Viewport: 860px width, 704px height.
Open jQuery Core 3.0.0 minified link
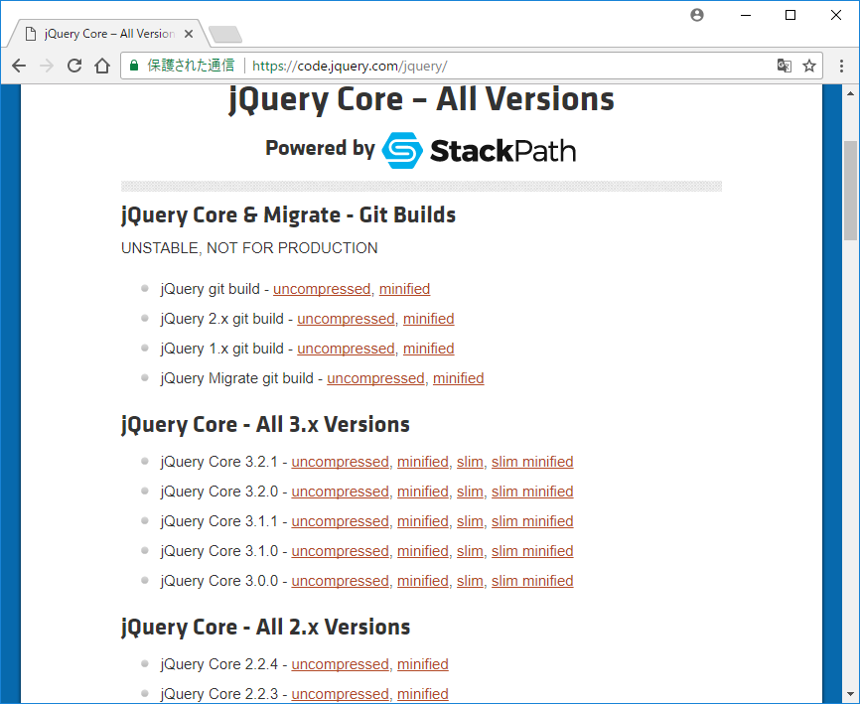tap(423, 581)
